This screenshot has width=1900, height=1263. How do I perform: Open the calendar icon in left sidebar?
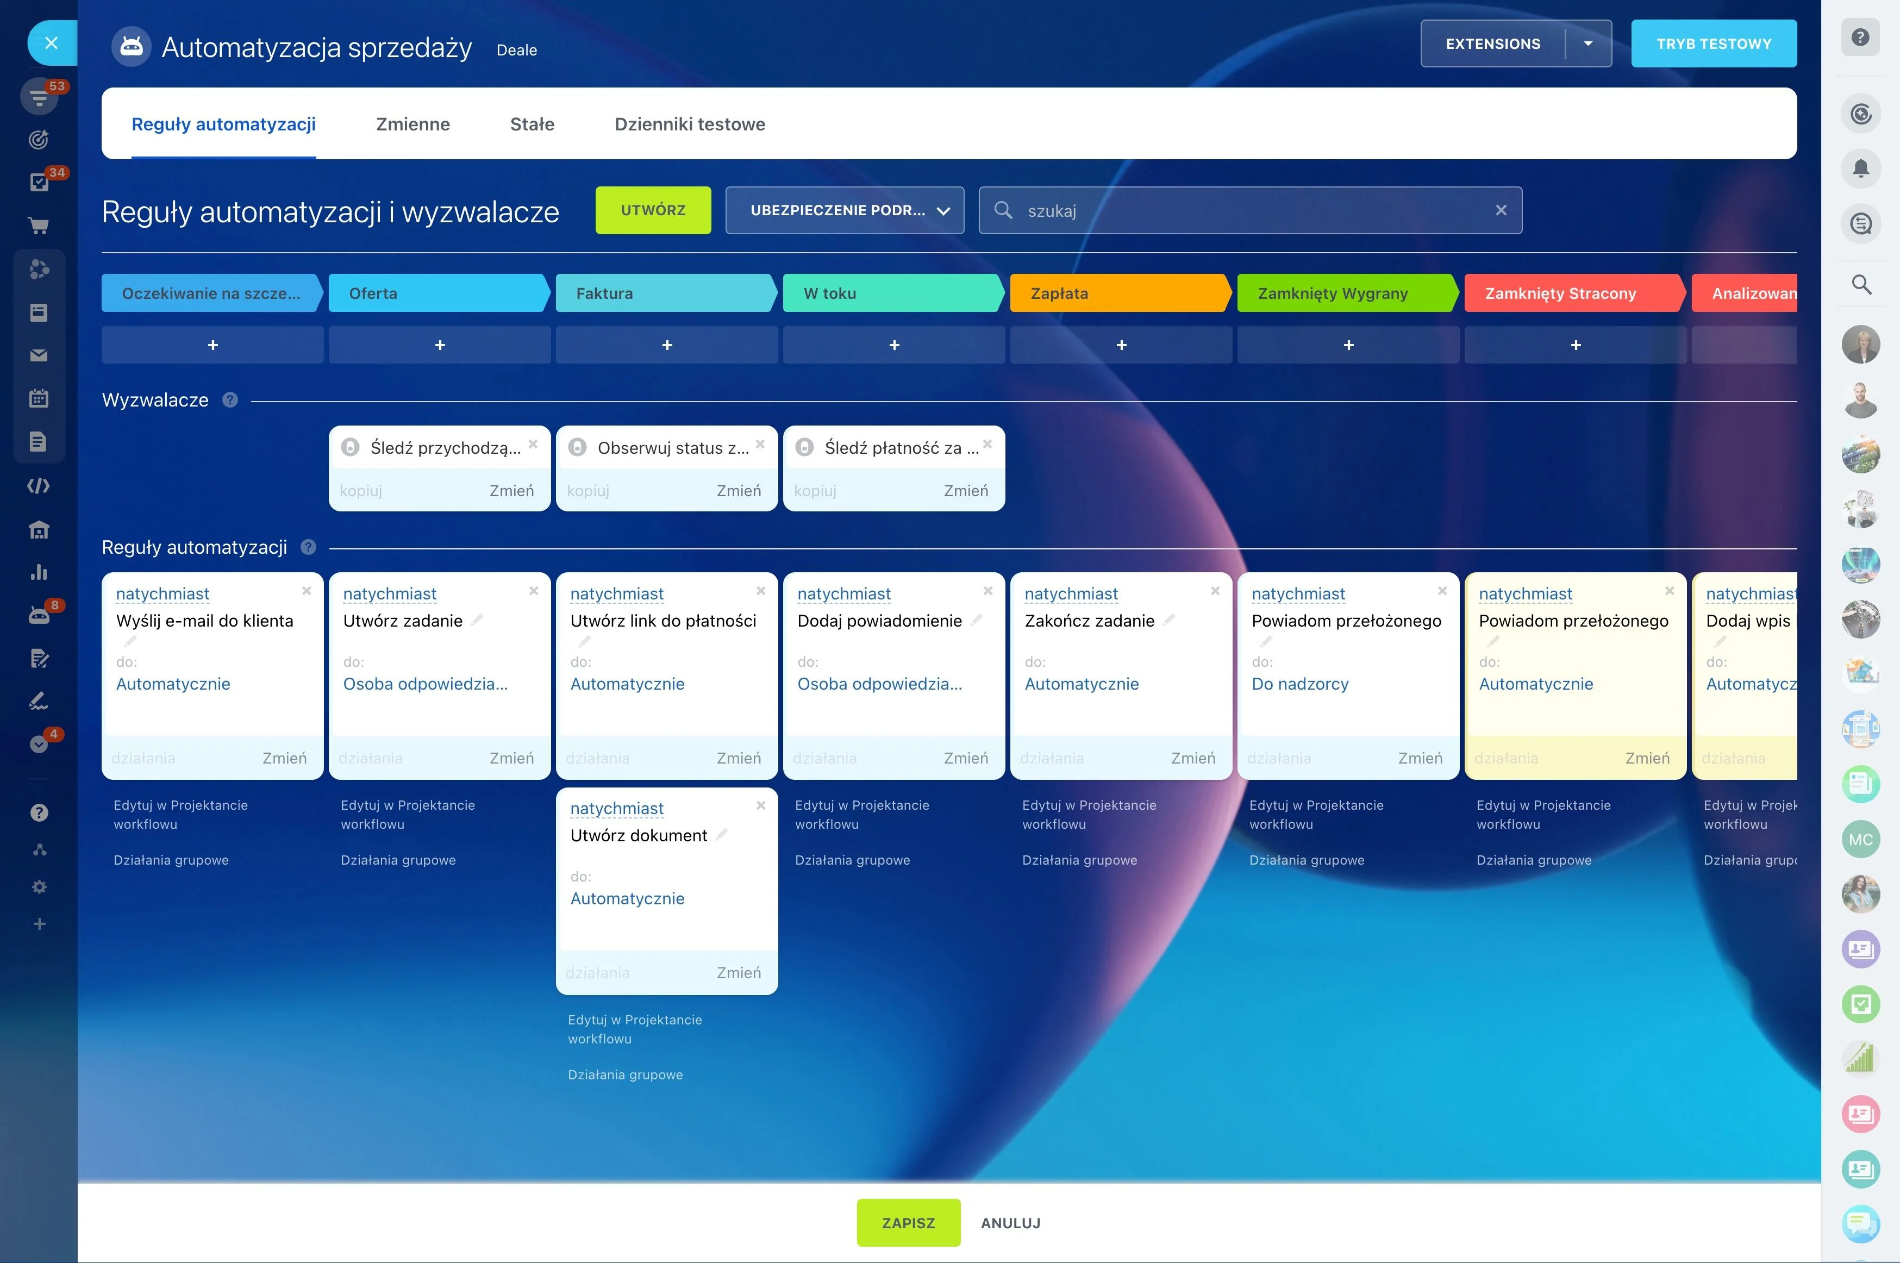pos(39,398)
